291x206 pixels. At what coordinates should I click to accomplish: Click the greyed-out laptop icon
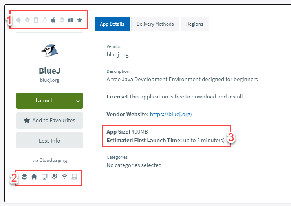[x=75, y=177]
